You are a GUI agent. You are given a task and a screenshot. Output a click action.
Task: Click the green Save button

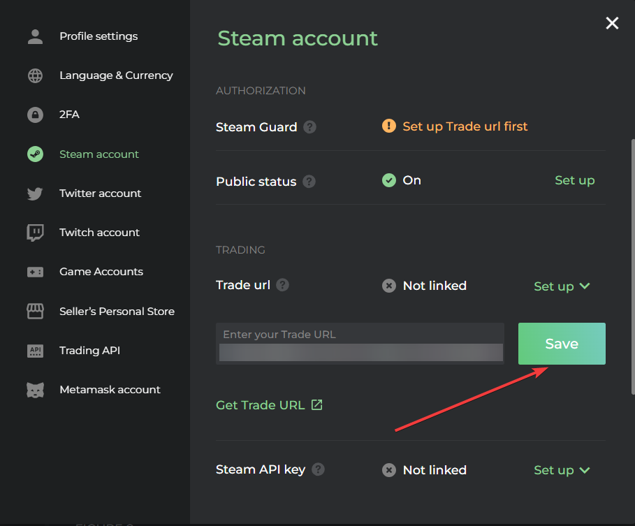(x=562, y=344)
